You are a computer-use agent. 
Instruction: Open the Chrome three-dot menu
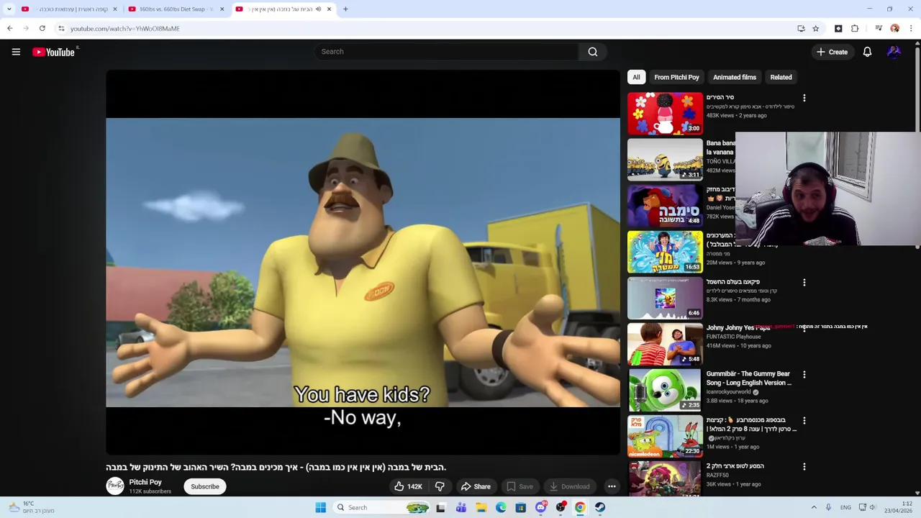tap(911, 29)
